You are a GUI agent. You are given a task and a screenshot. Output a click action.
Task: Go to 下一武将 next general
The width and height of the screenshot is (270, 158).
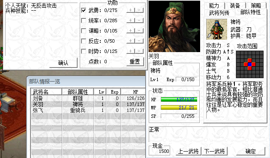click(x=215, y=151)
